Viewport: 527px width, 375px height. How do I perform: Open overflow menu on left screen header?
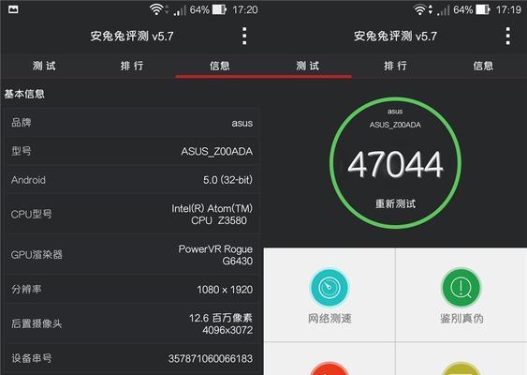244,36
